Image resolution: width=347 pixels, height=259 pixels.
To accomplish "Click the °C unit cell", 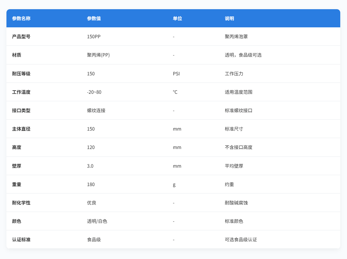I will coord(175,92).
